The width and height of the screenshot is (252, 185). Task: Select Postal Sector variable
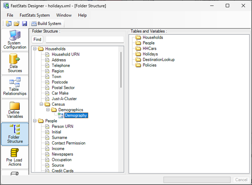63,88
